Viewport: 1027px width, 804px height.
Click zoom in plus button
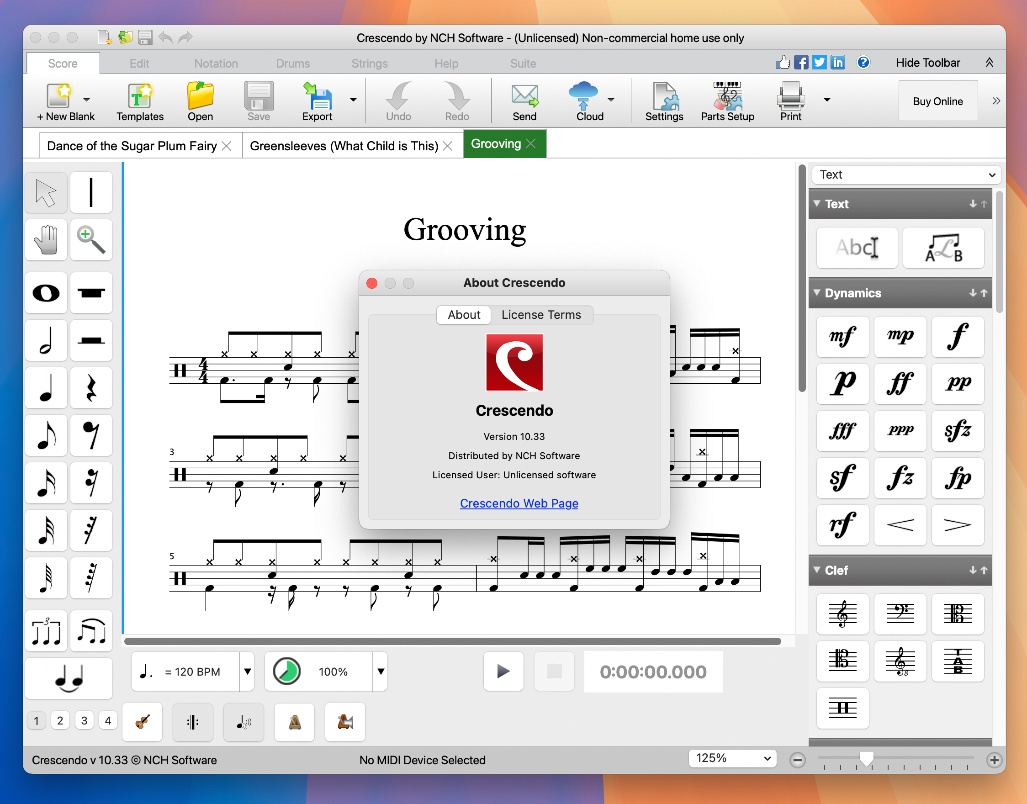(x=994, y=760)
